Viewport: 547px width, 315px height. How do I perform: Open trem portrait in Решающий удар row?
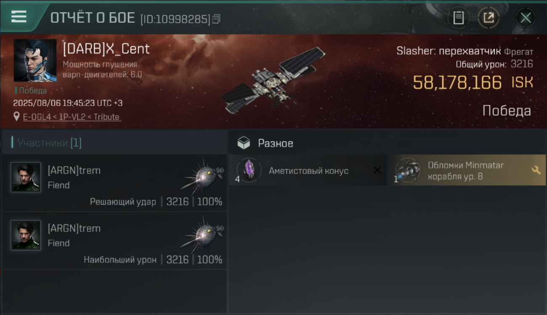(26, 177)
